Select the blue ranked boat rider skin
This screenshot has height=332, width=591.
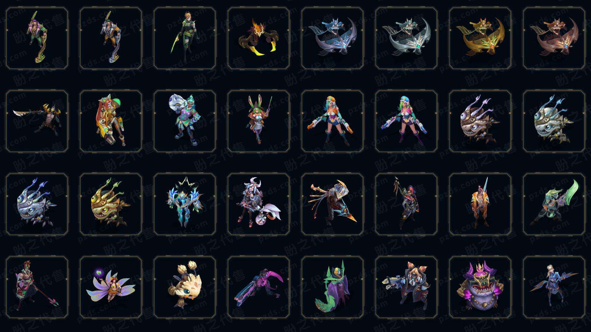tap(332, 38)
